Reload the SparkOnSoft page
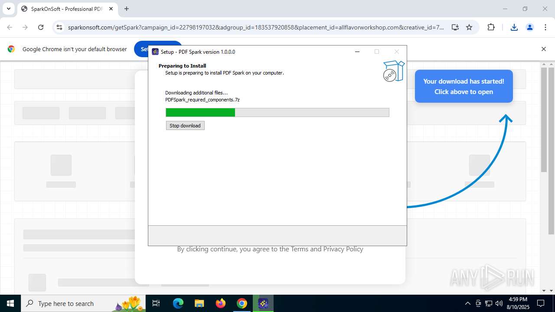The width and height of the screenshot is (555, 312). point(41,27)
